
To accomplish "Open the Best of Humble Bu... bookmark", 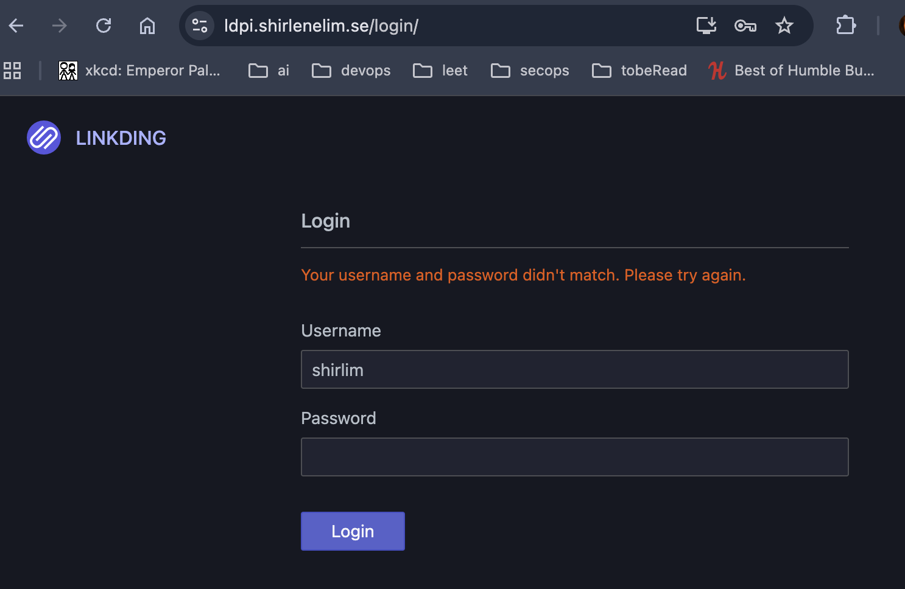I will (791, 71).
